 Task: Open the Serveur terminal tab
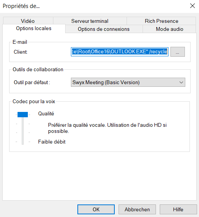tap(90, 21)
